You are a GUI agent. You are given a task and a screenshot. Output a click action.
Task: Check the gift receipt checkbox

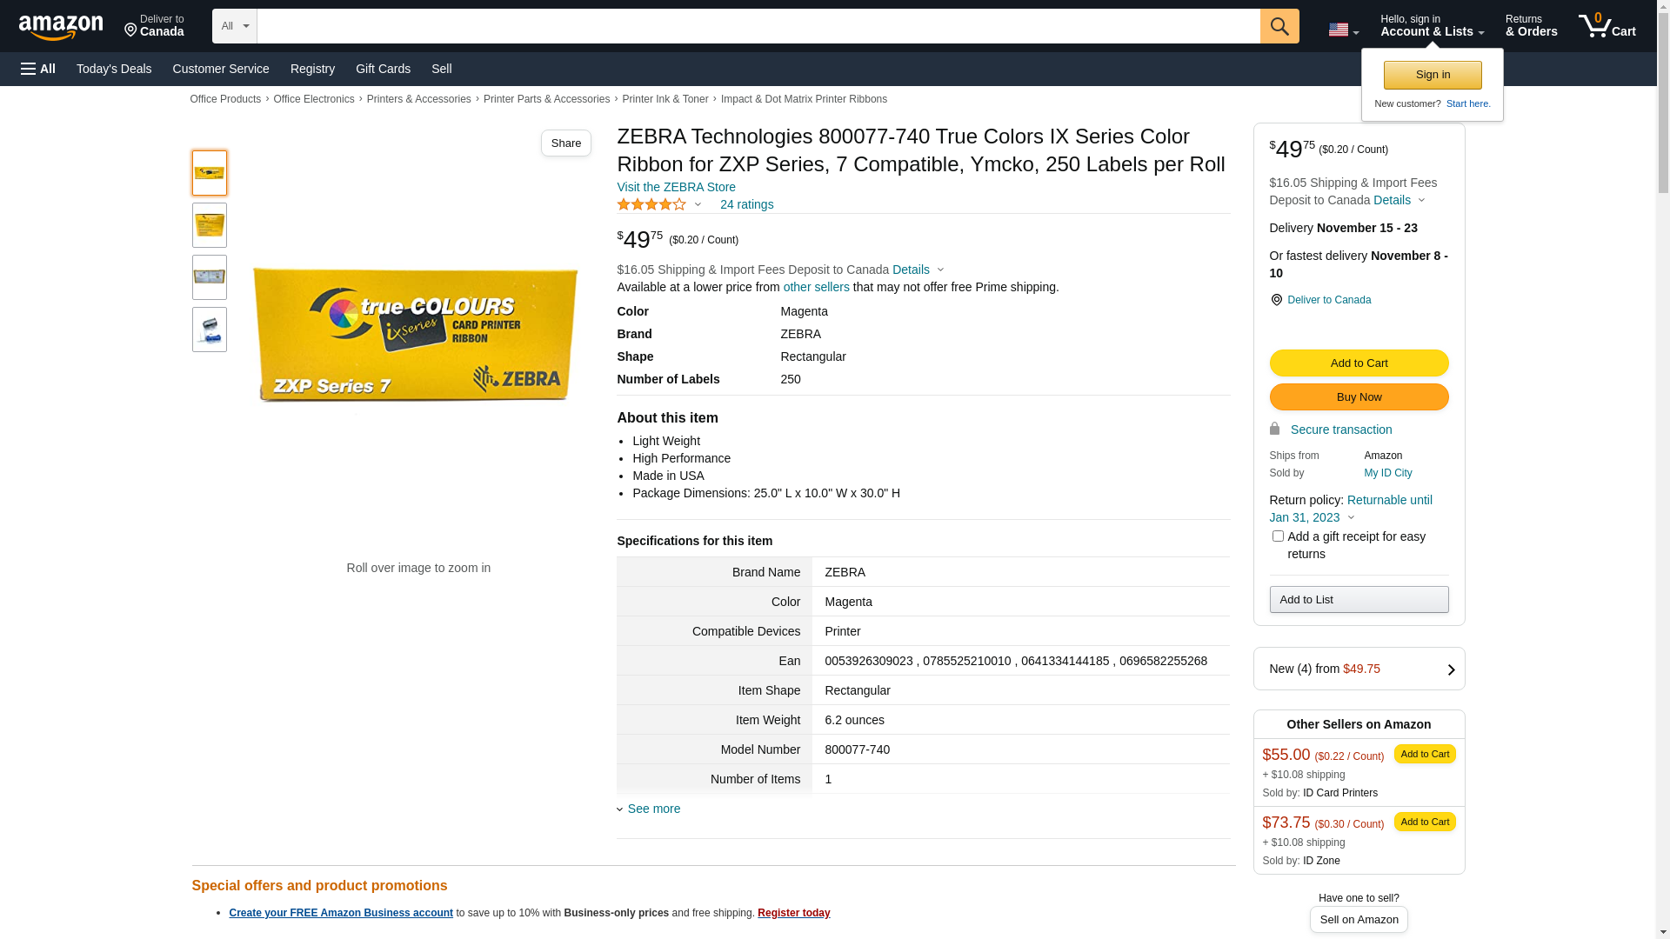point(1278,536)
